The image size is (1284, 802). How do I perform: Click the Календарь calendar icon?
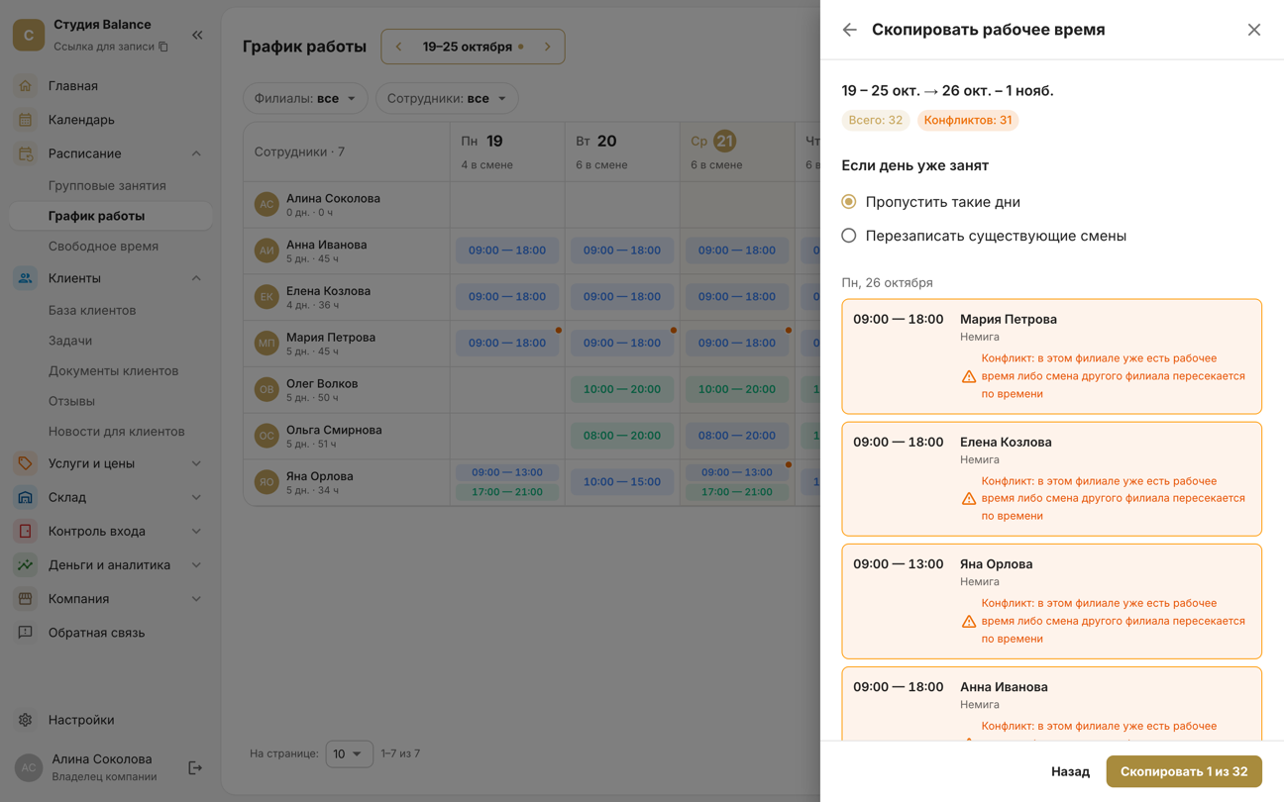click(x=26, y=120)
